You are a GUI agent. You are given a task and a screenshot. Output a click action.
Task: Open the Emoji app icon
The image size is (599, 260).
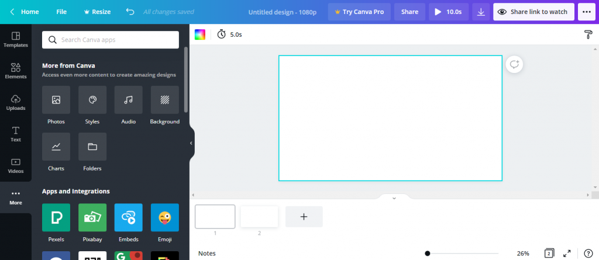click(x=164, y=217)
